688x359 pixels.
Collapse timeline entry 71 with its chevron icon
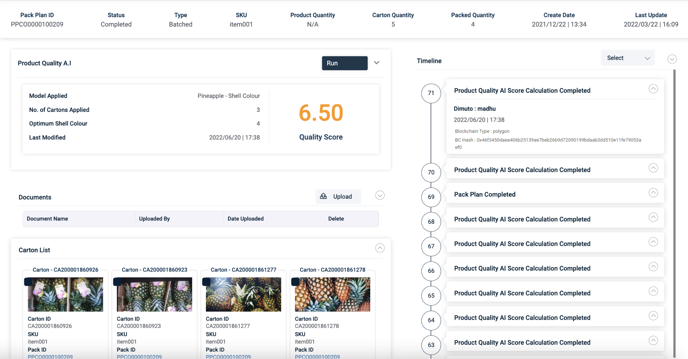(x=653, y=89)
